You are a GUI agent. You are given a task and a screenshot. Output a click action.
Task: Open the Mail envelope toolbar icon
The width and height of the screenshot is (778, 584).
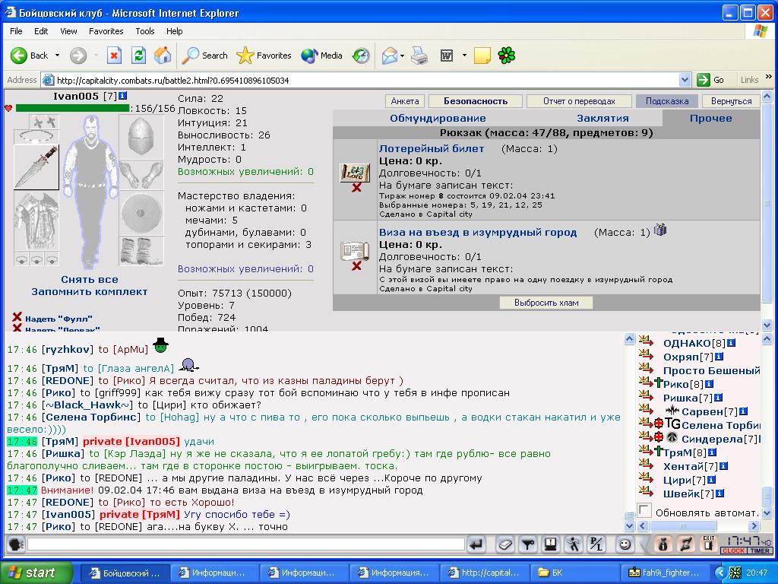pos(390,56)
